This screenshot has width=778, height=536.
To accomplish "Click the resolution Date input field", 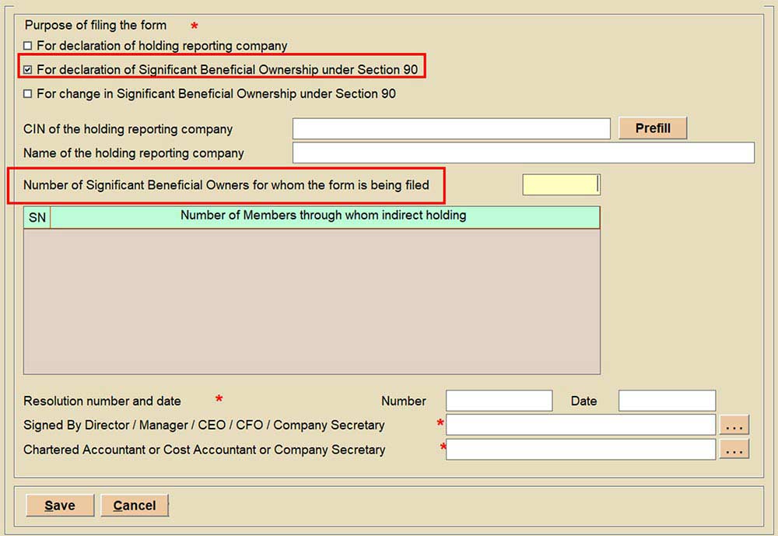I will 667,401.
